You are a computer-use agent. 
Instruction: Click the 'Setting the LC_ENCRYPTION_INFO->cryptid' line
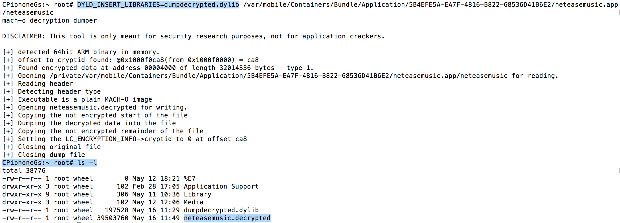132,139
